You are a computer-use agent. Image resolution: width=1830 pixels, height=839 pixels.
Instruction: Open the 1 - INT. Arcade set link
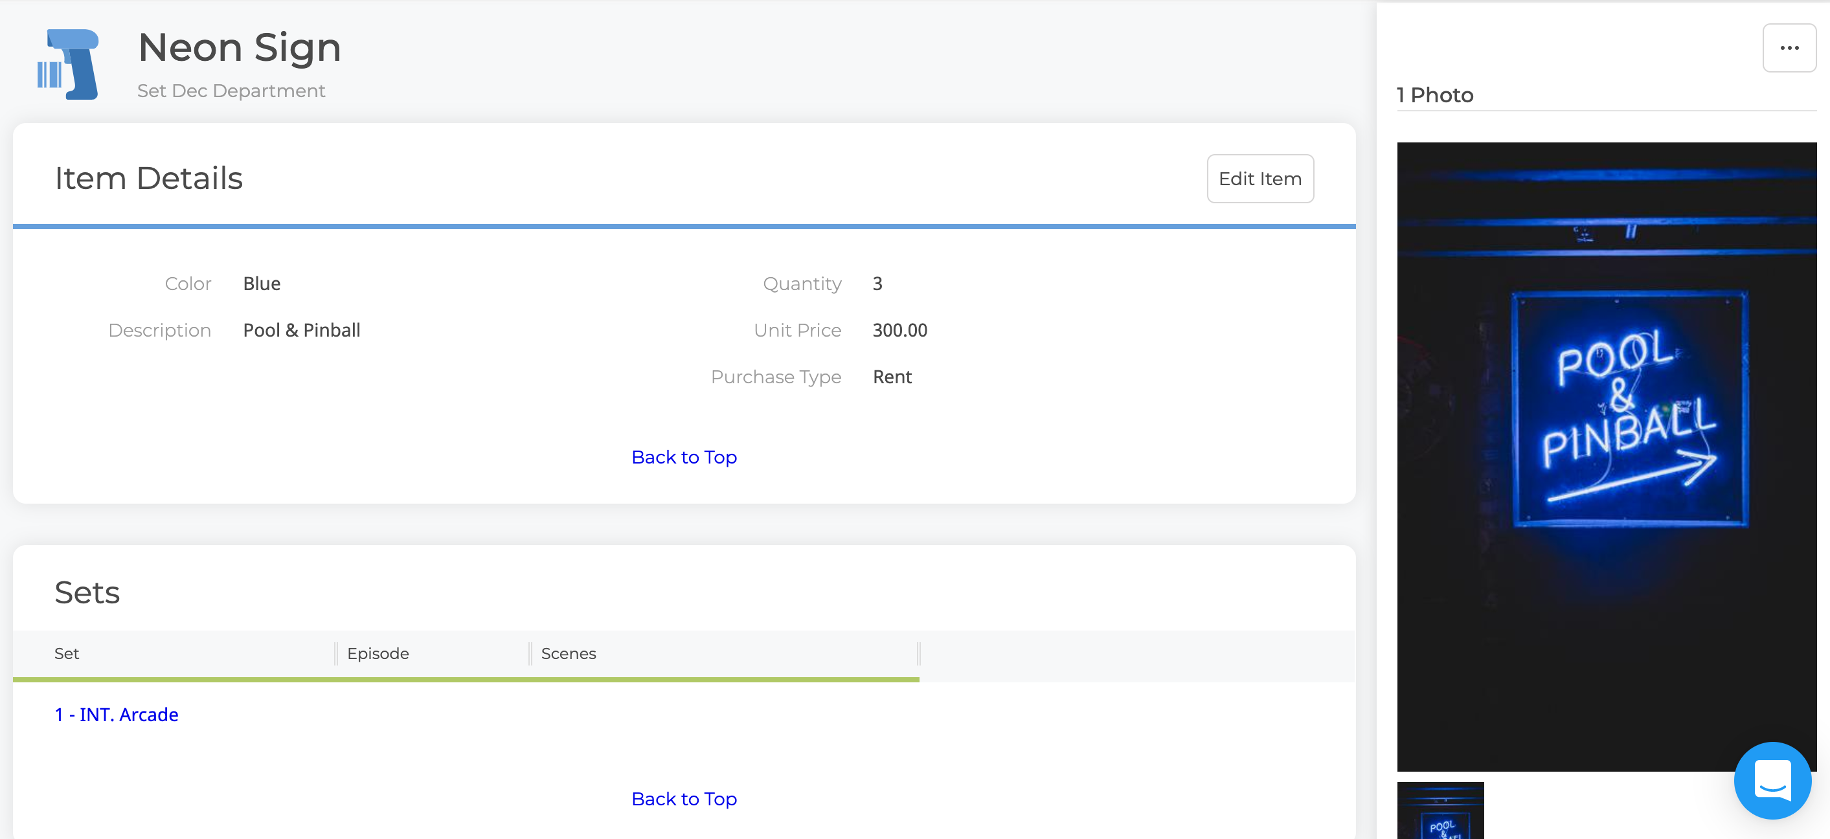[x=117, y=714]
